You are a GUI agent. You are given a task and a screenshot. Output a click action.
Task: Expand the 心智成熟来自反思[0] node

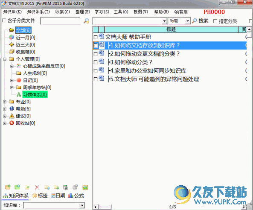[x=12, y=66]
